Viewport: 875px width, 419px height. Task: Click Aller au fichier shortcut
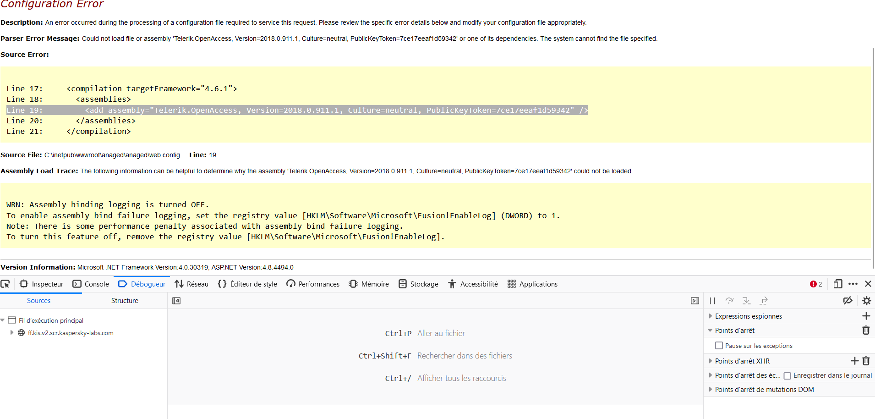441,333
